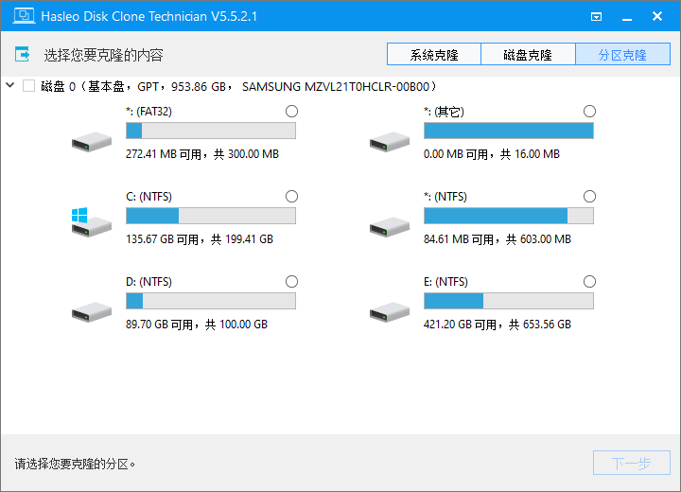Check the 磁盘 0 disk checkbox
Viewport: 681px width, 492px height.
[28, 86]
